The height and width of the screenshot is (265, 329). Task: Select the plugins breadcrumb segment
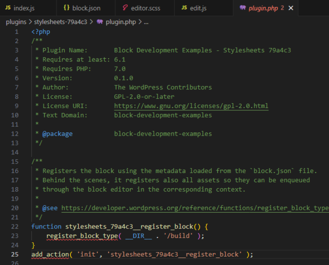tap(16, 22)
